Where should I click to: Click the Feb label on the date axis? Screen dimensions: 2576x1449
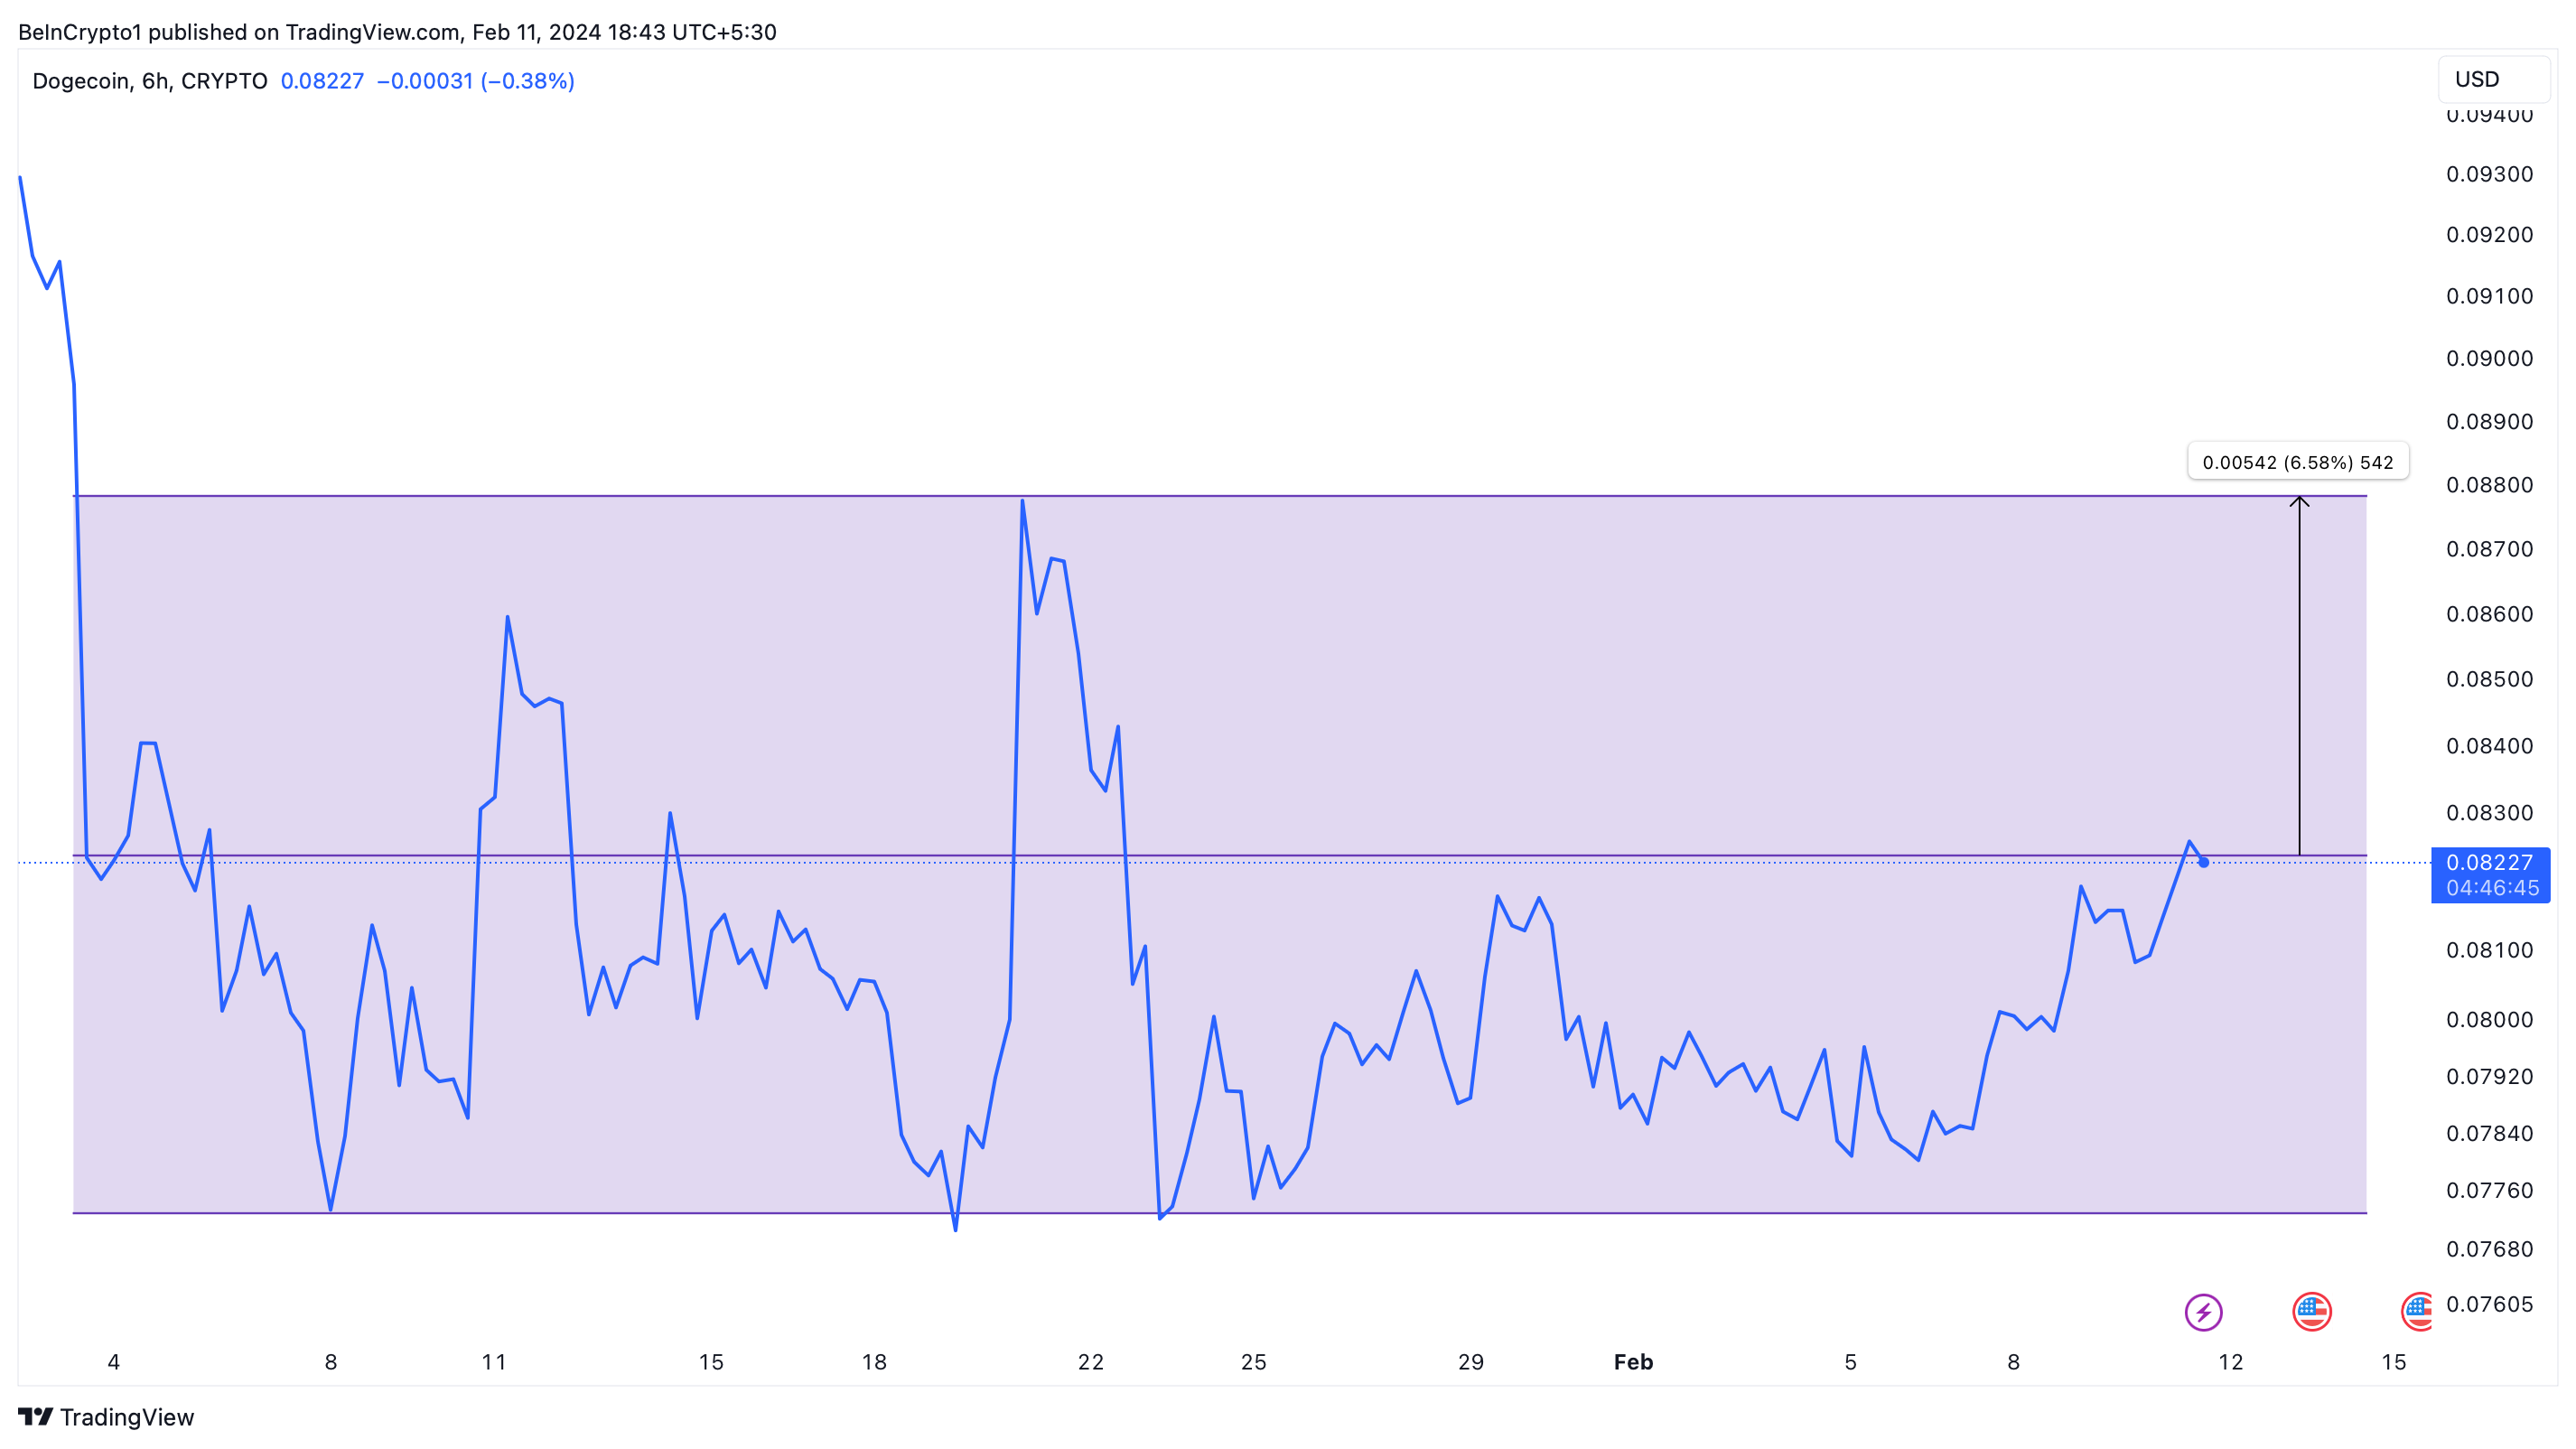point(1633,1362)
